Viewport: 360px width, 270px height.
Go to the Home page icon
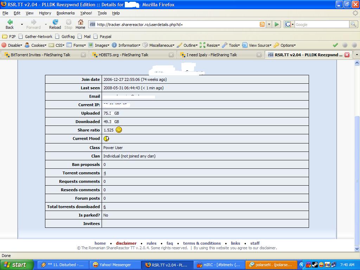(x=80, y=22)
